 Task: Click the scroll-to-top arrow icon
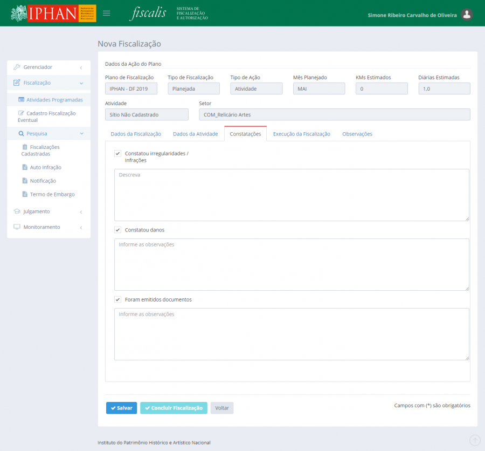(474, 440)
